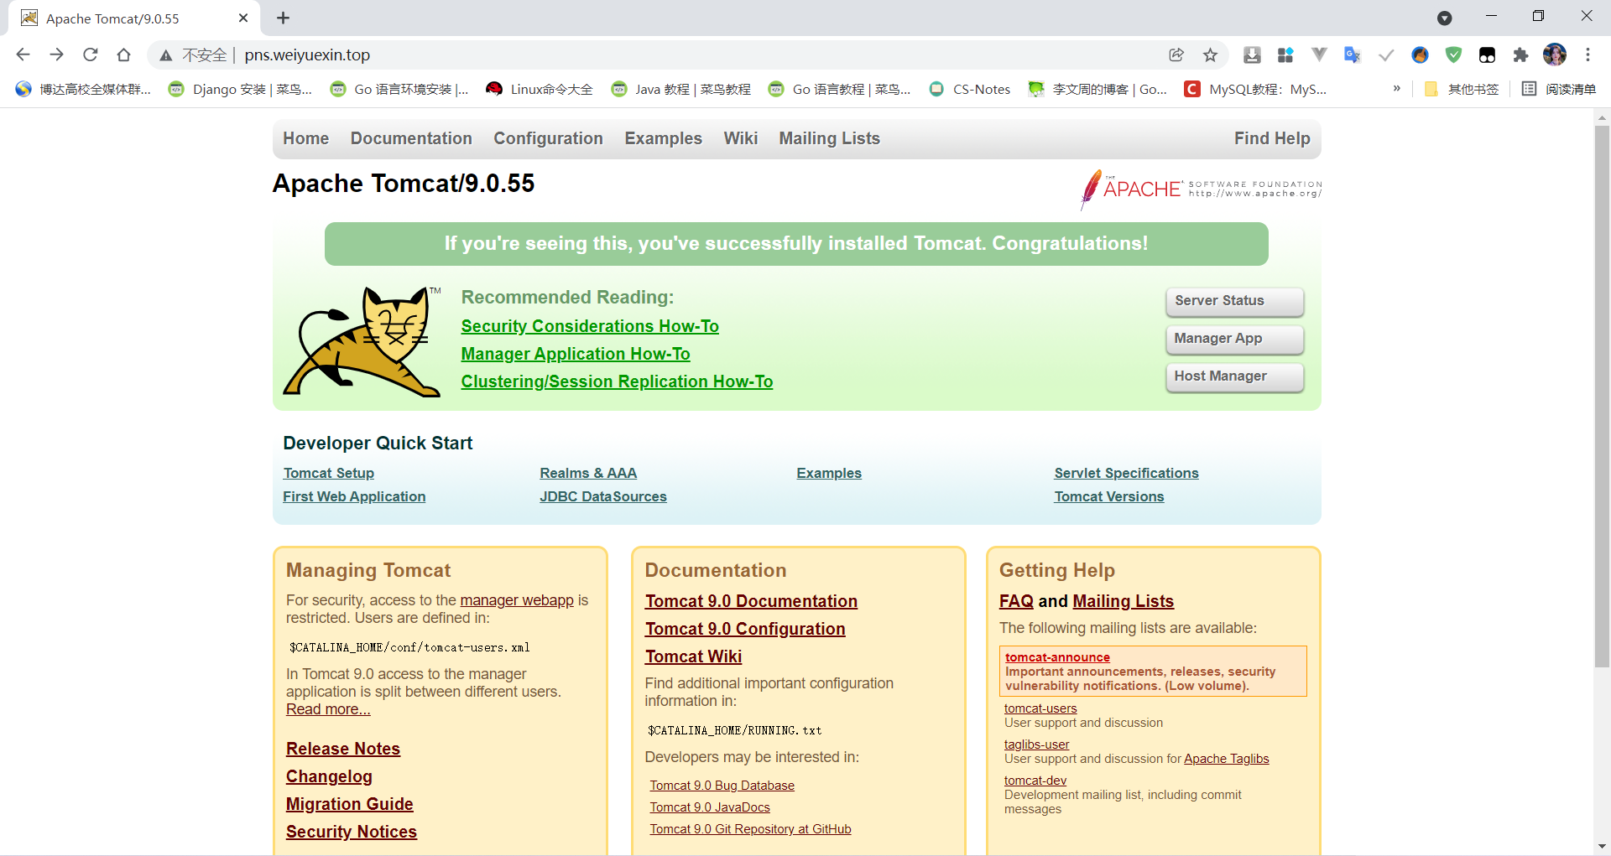
Task: Open the Tomcat Wiki link
Action: pyautogui.click(x=693, y=656)
